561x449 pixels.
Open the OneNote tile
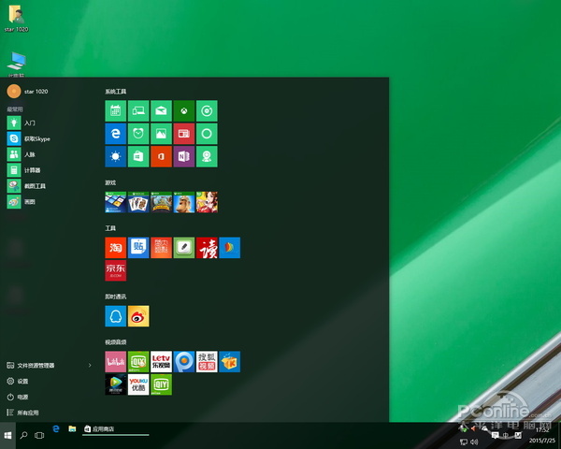tap(184, 156)
